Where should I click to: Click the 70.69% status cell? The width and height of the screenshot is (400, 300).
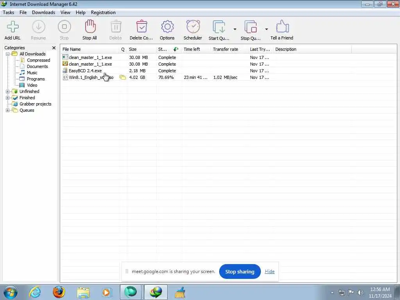(166, 77)
